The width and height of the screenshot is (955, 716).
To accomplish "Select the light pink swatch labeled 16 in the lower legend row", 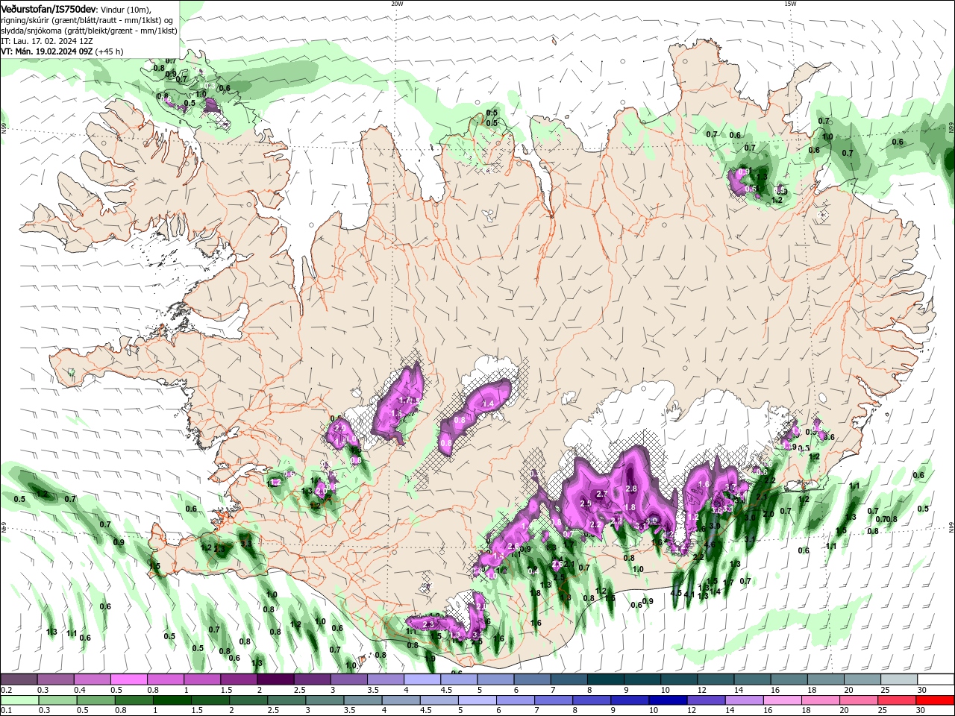I will pyautogui.click(x=783, y=700).
